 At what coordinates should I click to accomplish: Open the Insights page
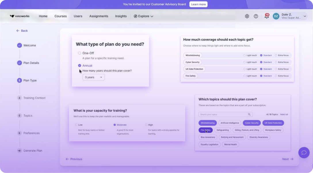pyautogui.click(x=121, y=16)
